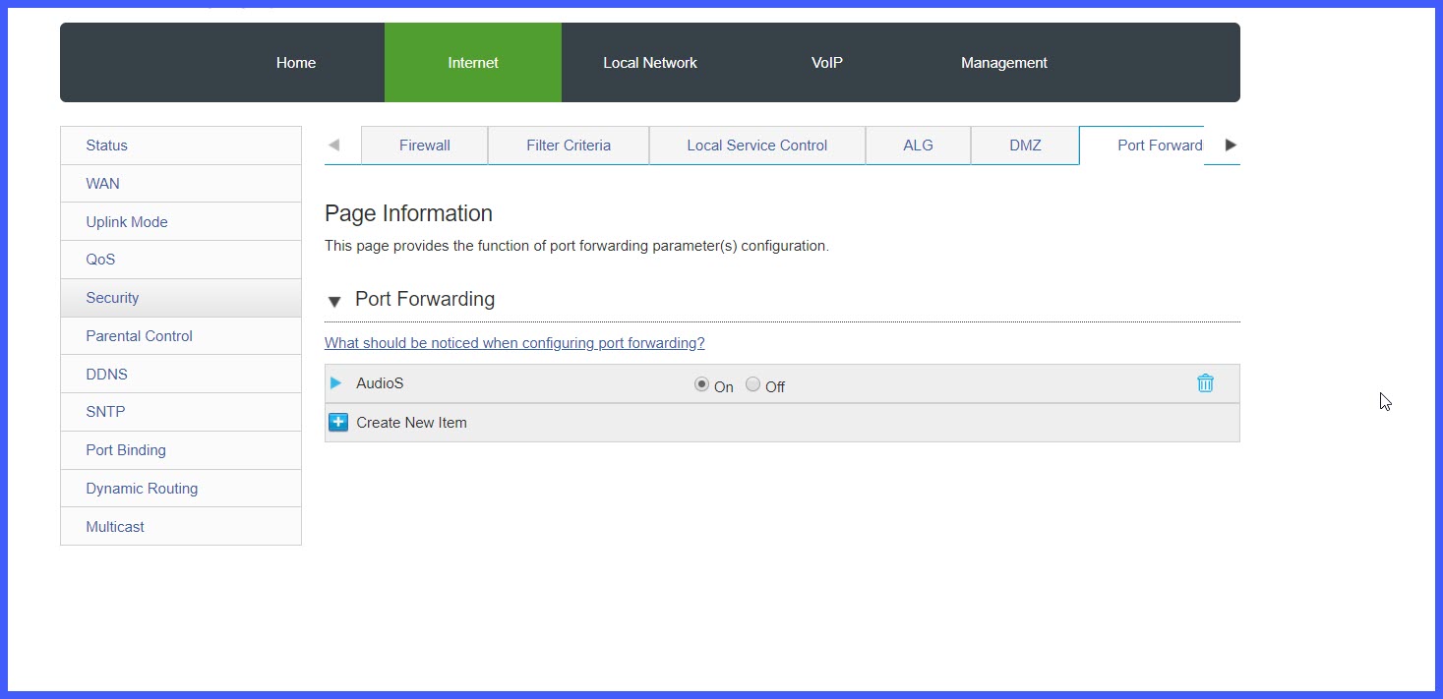
Task: Open the port forwarding notice help link
Action: (x=514, y=343)
